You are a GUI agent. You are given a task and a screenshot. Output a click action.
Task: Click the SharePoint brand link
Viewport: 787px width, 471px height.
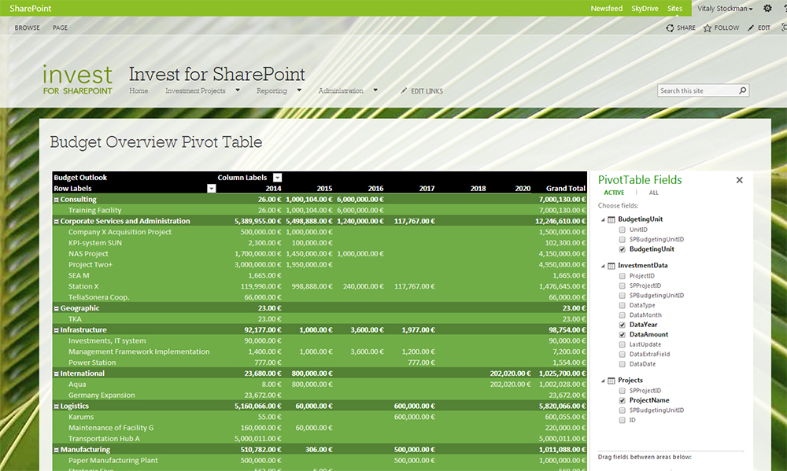pos(31,9)
